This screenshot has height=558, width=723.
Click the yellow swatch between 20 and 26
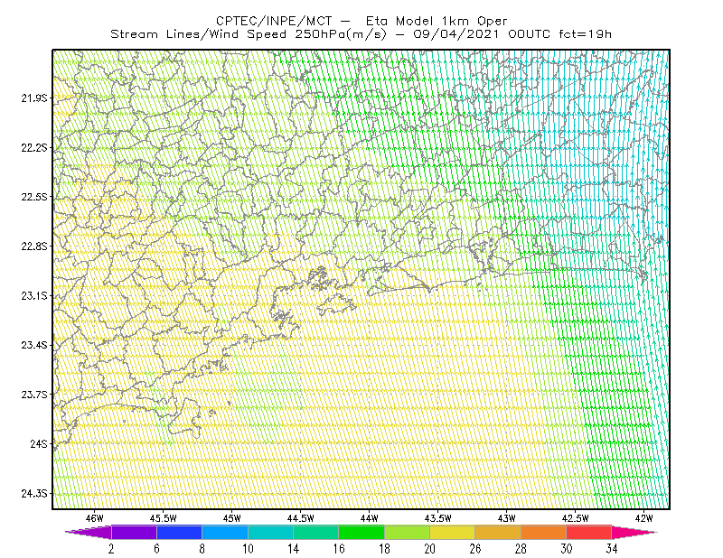[x=453, y=532]
